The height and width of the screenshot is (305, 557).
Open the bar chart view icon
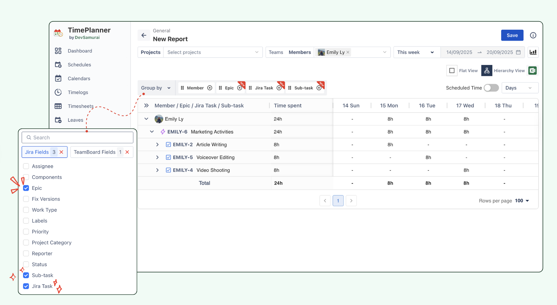pyautogui.click(x=533, y=52)
